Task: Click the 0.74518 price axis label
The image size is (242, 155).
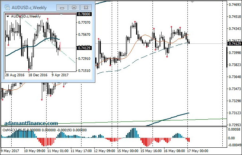Action: tap(235, 17)
